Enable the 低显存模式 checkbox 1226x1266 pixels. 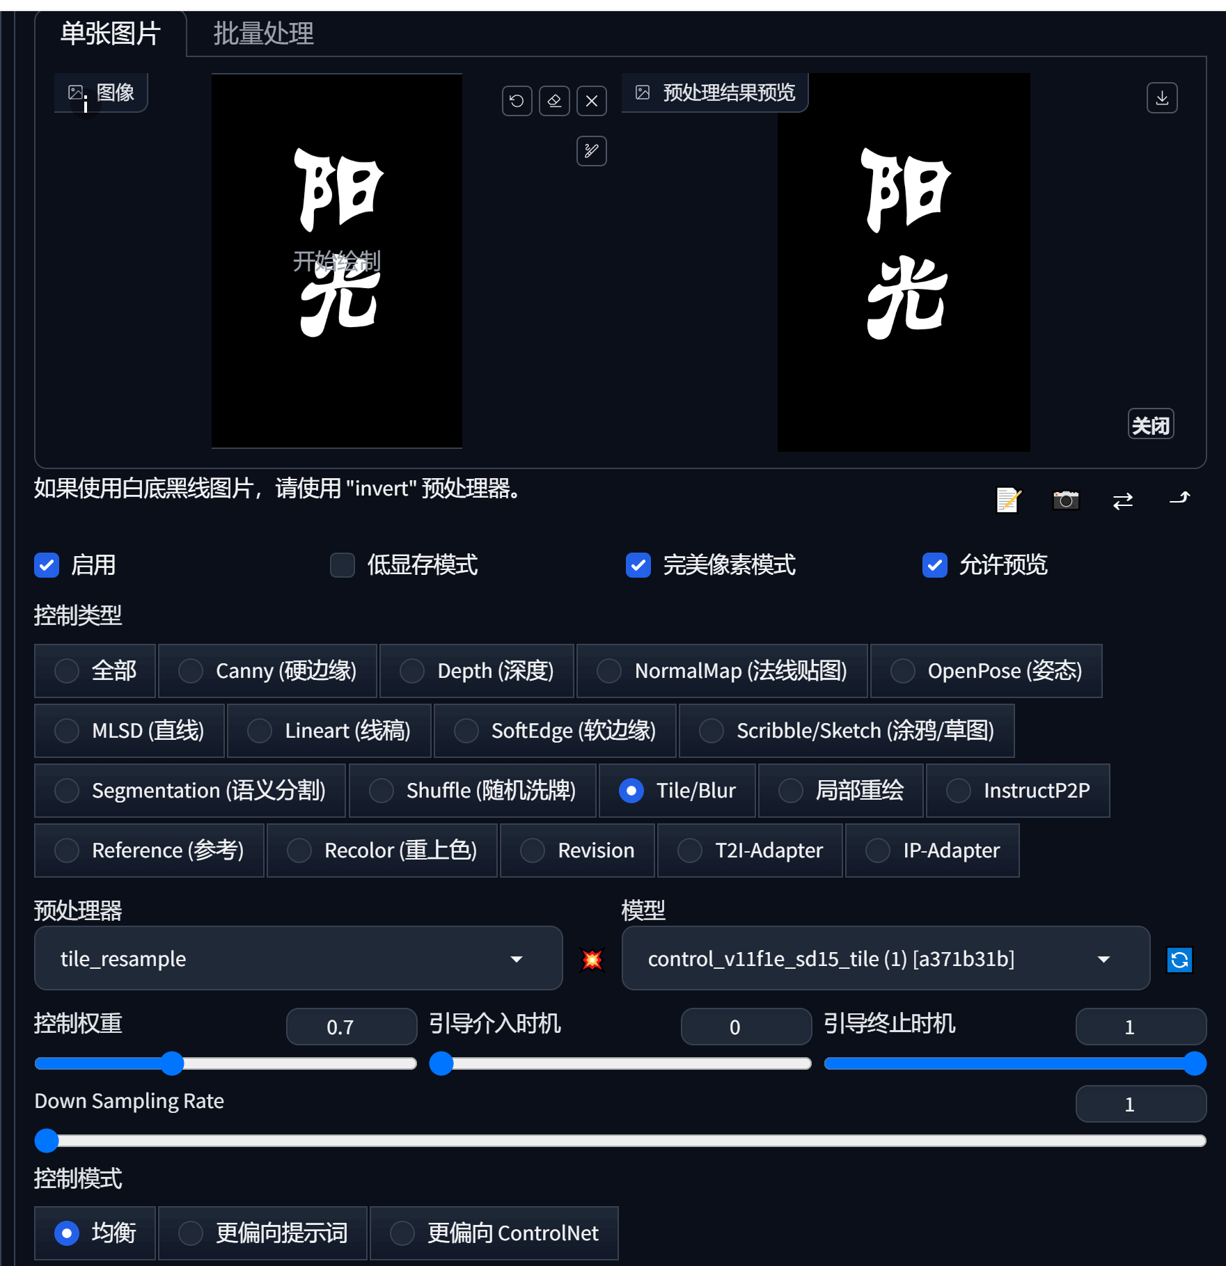(x=343, y=565)
